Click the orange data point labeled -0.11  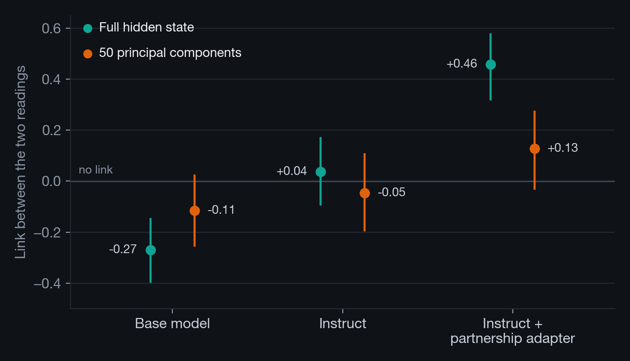[195, 211]
